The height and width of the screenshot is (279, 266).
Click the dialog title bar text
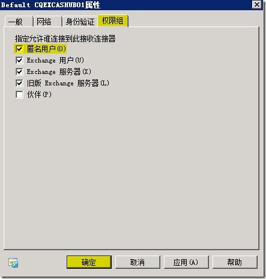(50, 5)
